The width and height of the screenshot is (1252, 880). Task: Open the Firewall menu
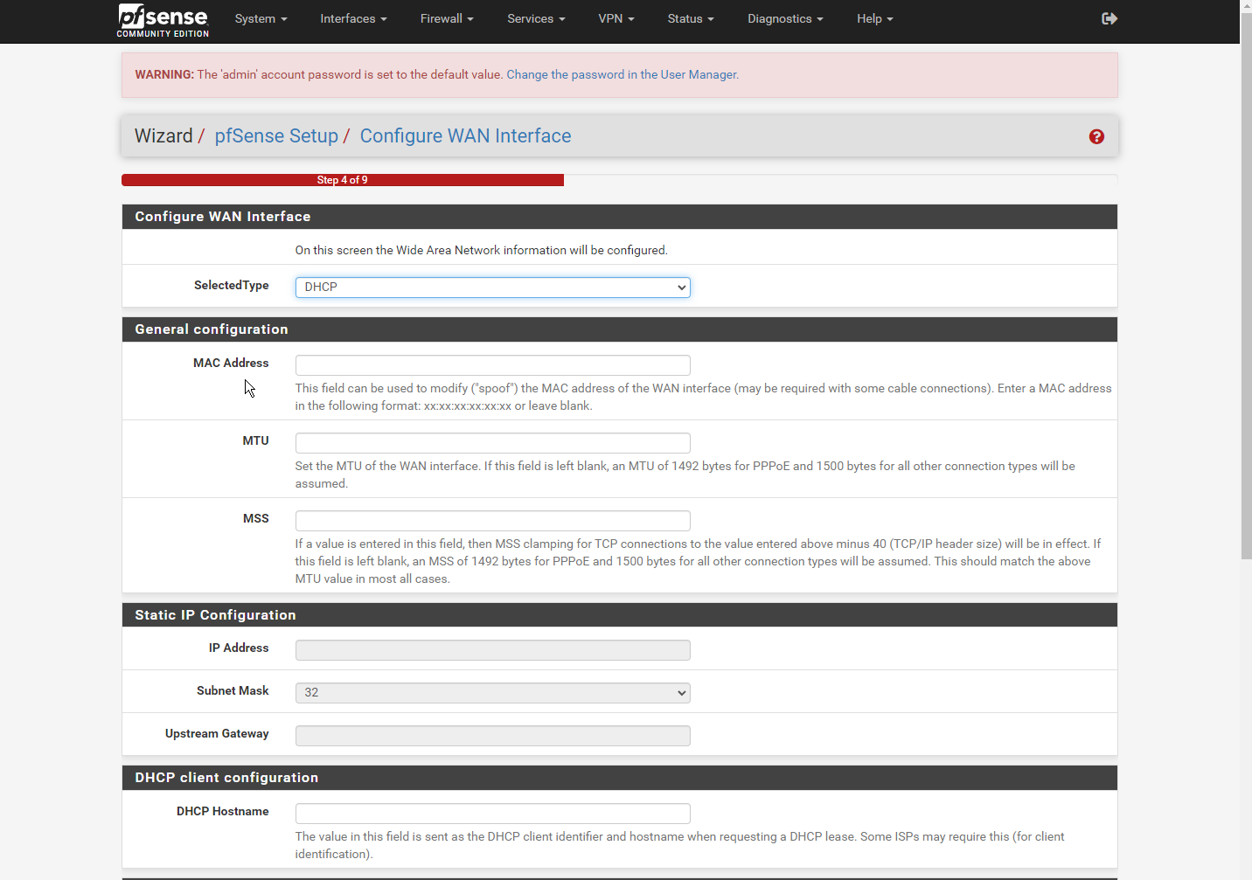click(x=447, y=18)
